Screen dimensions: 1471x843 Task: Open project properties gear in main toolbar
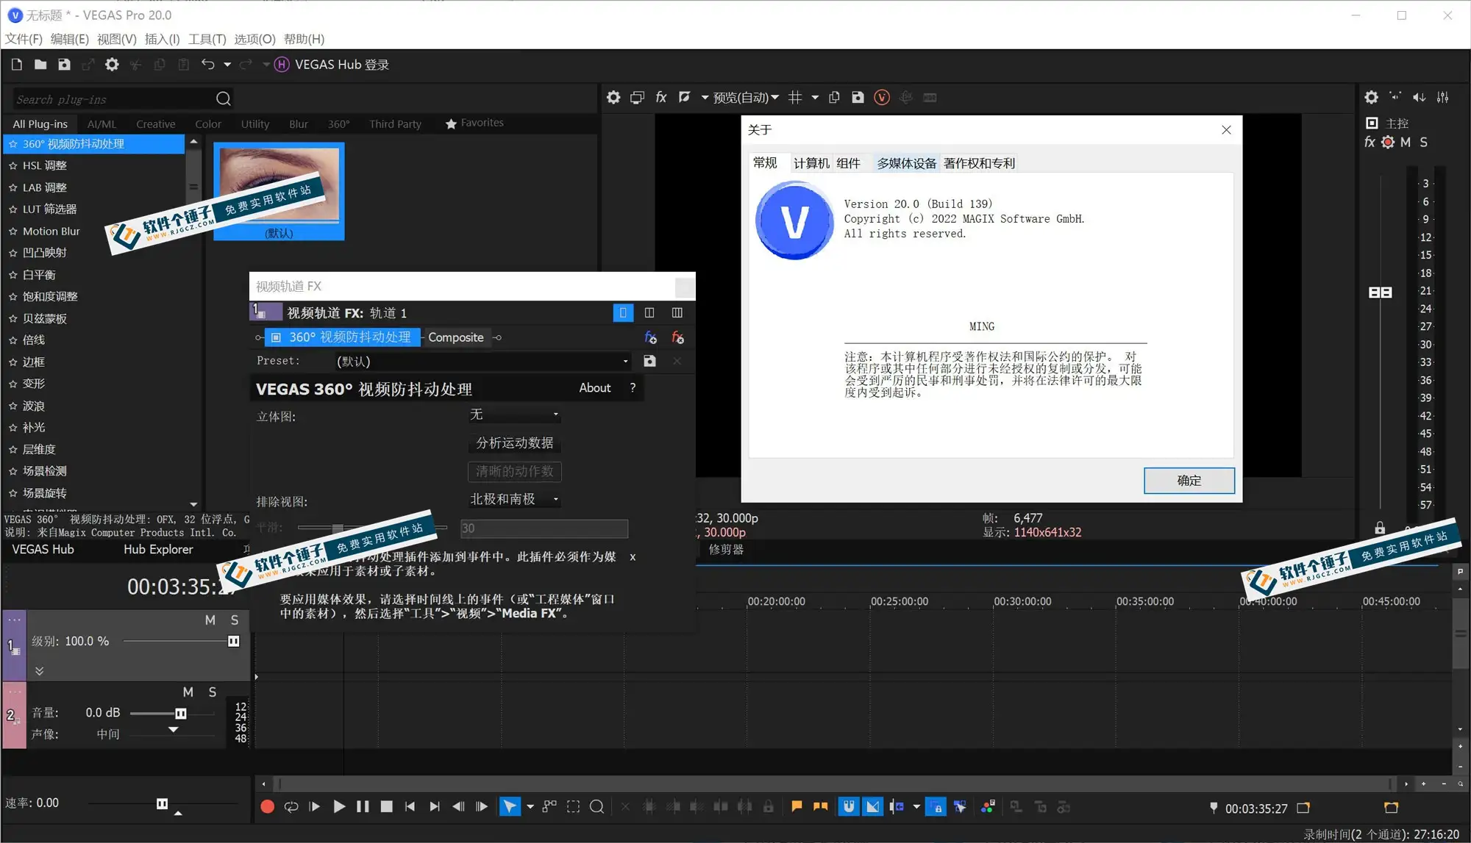[x=112, y=65]
